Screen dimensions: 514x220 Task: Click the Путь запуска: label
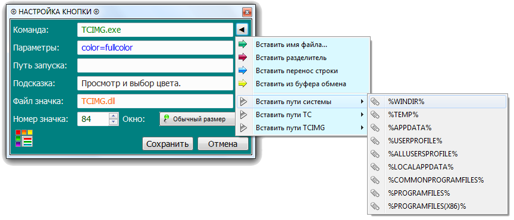click(40, 65)
